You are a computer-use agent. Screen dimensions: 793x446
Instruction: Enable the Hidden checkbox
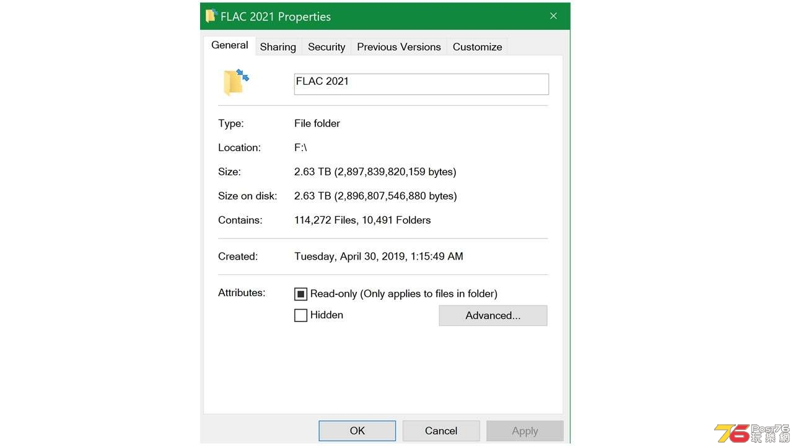(x=300, y=315)
